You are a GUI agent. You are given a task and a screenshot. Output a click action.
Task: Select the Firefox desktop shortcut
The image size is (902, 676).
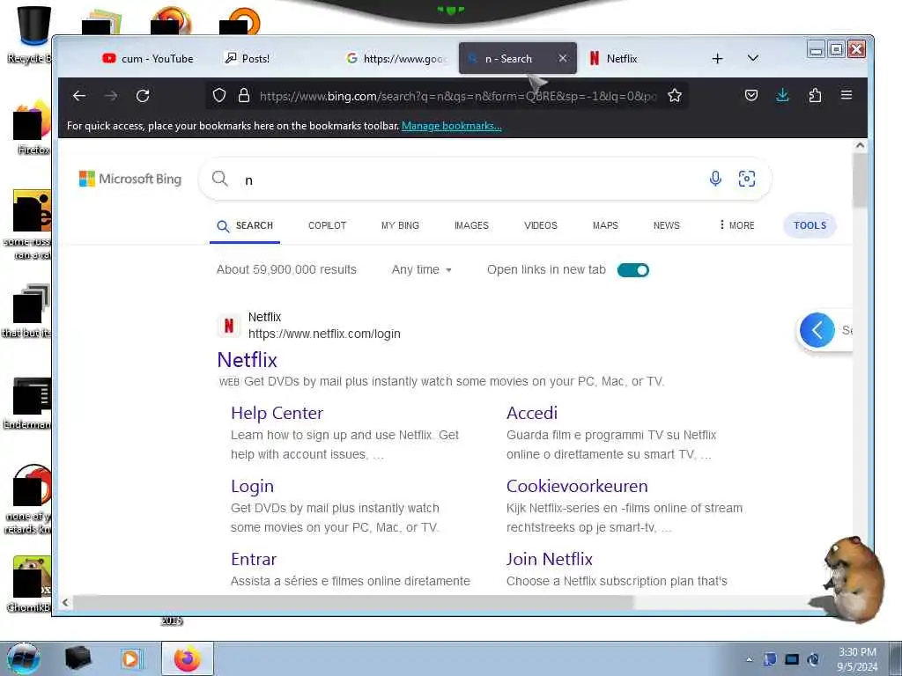tap(32, 127)
